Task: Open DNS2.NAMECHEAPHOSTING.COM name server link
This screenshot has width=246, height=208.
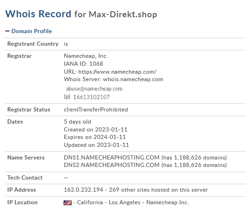Action: pos(112,165)
